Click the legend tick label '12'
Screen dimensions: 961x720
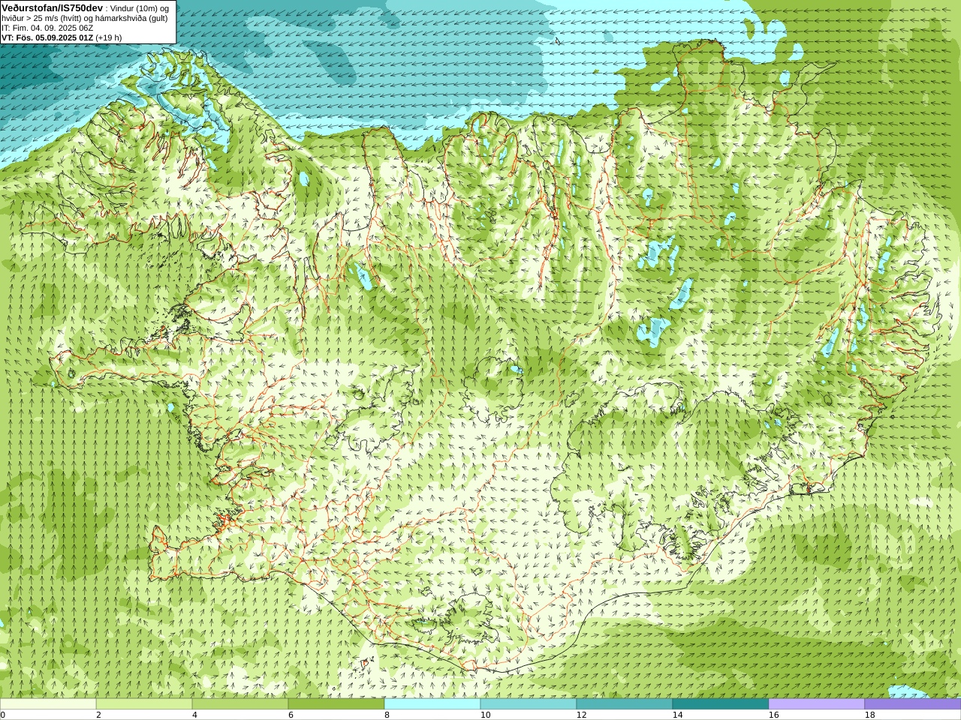coord(581,715)
